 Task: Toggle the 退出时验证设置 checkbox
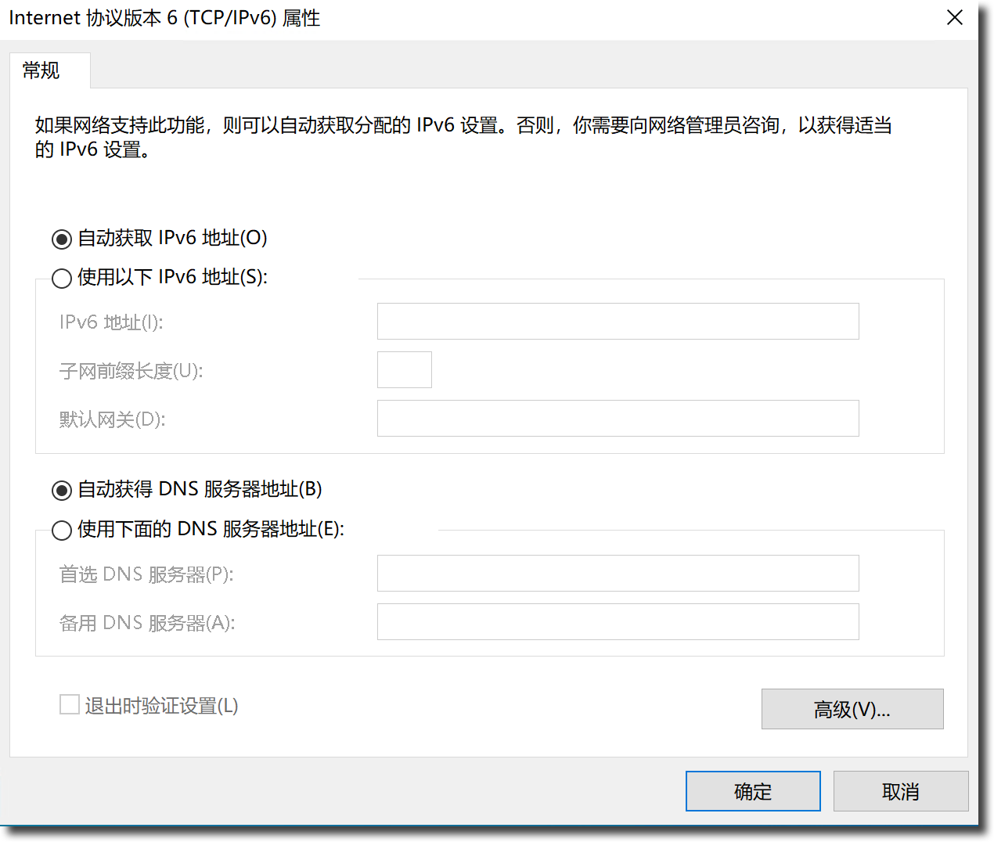point(70,705)
